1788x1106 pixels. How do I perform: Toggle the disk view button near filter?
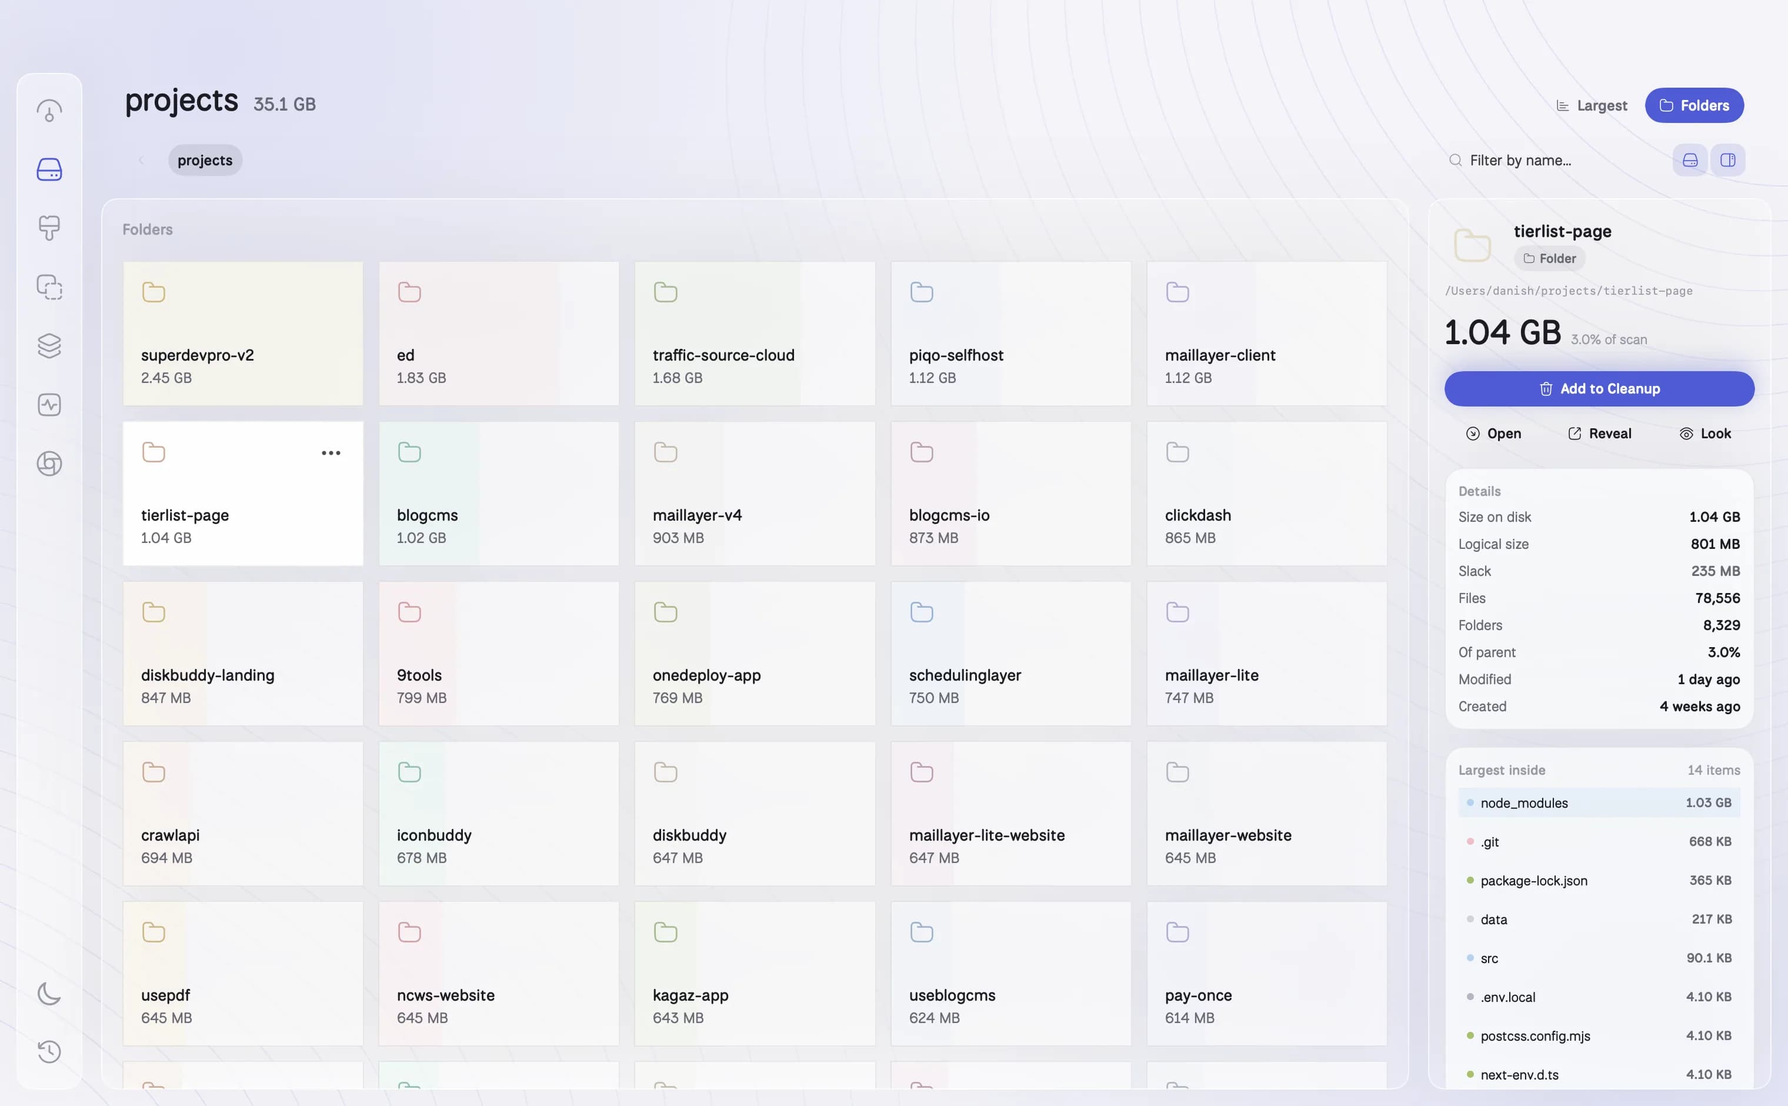pos(1689,160)
